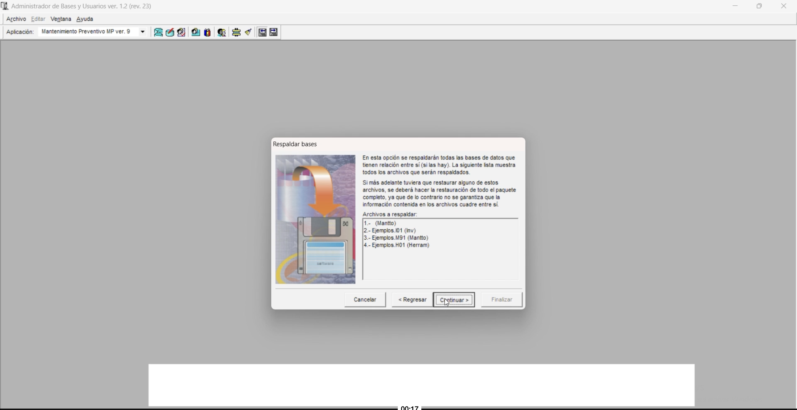
Task: Click the two faces users icon
Action: (222, 32)
